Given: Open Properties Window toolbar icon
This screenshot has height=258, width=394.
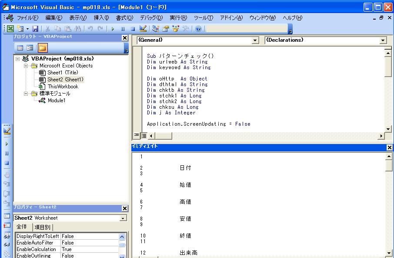Looking at the screenshot, I should point(165,29).
